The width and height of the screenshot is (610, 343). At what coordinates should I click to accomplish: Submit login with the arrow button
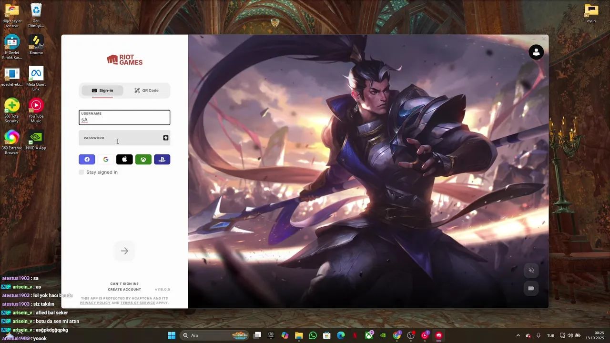(124, 251)
